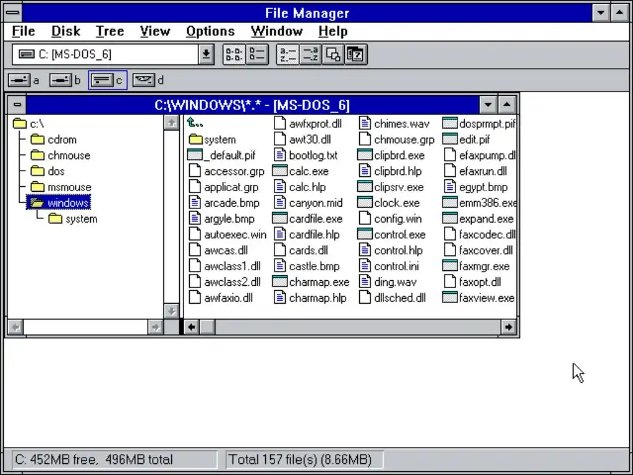Open the Help menu
633x475 pixels.
pos(333,31)
